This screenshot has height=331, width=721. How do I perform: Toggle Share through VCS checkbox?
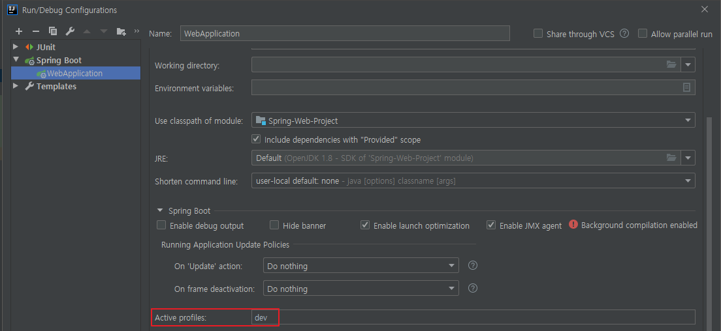point(538,33)
